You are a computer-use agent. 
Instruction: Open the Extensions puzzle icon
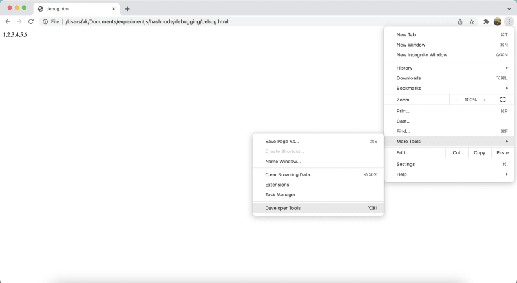click(486, 22)
